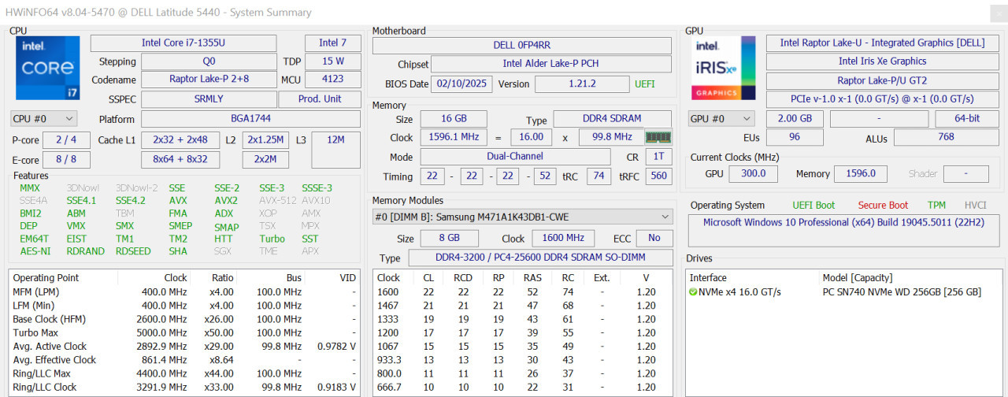The width and height of the screenshot is (1008, 397).
Task: Click the PCIe v-1.0 x-1 interface field
Action: [882, 99]
